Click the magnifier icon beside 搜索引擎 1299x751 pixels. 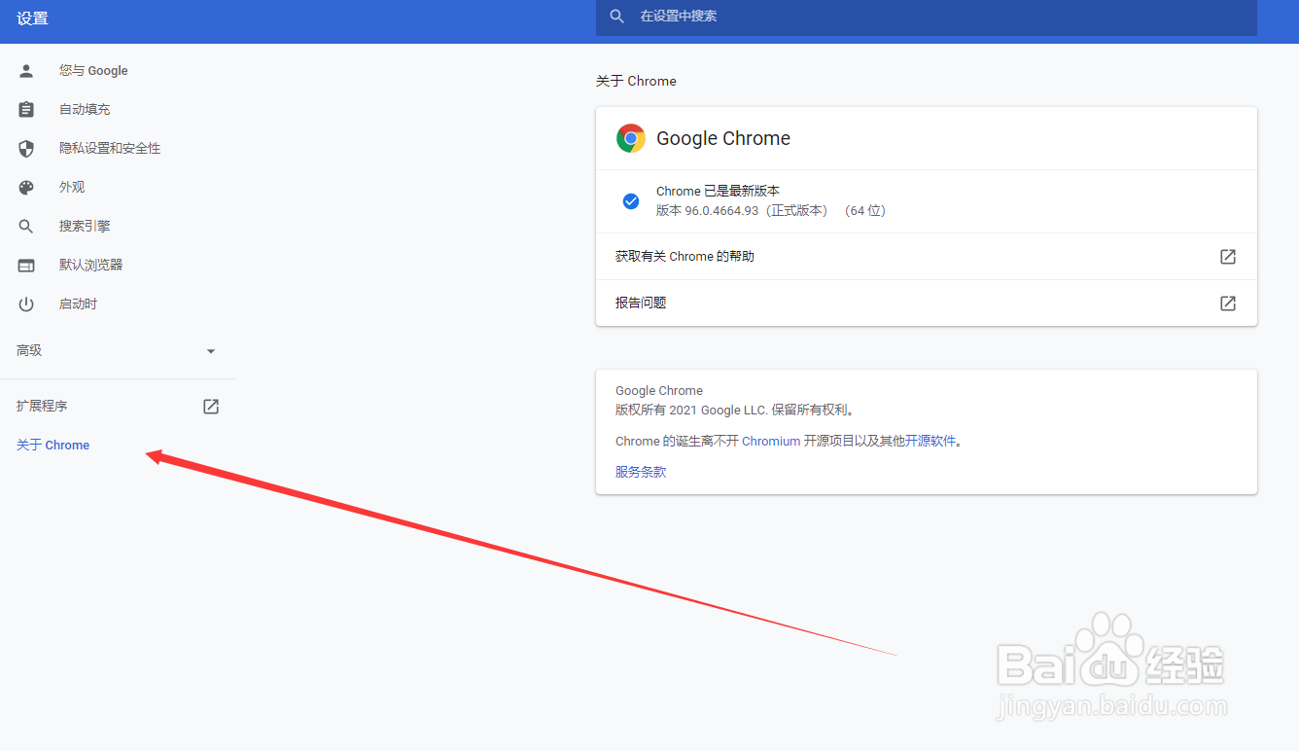tap(26, 226)
